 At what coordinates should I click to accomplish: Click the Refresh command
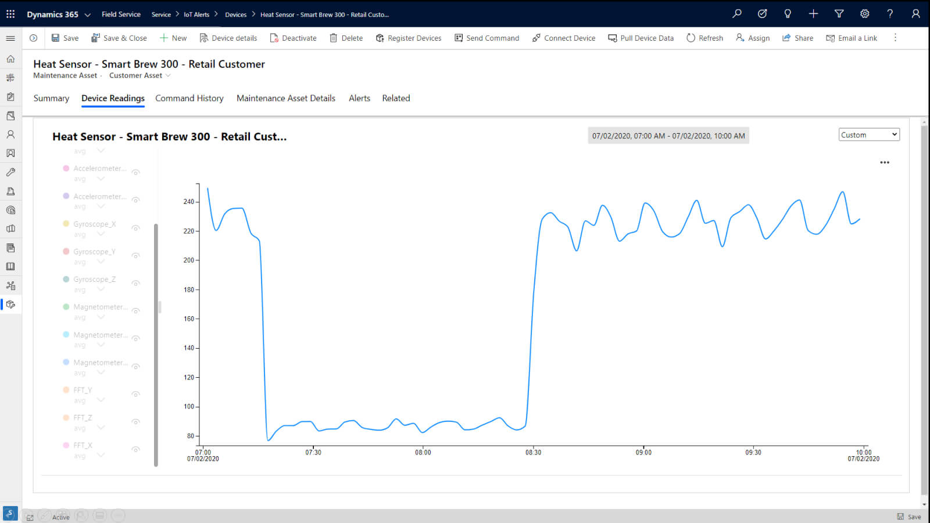pos(704,38)
